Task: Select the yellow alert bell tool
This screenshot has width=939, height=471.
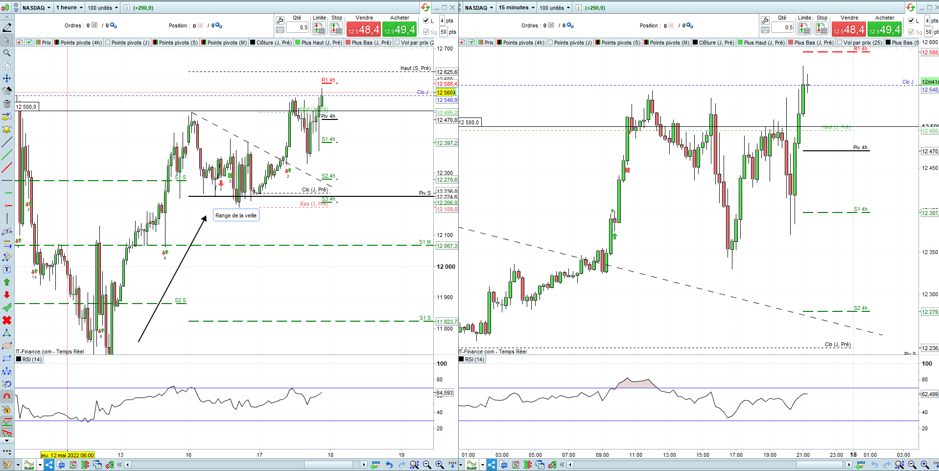Action: tap(7, 129)
